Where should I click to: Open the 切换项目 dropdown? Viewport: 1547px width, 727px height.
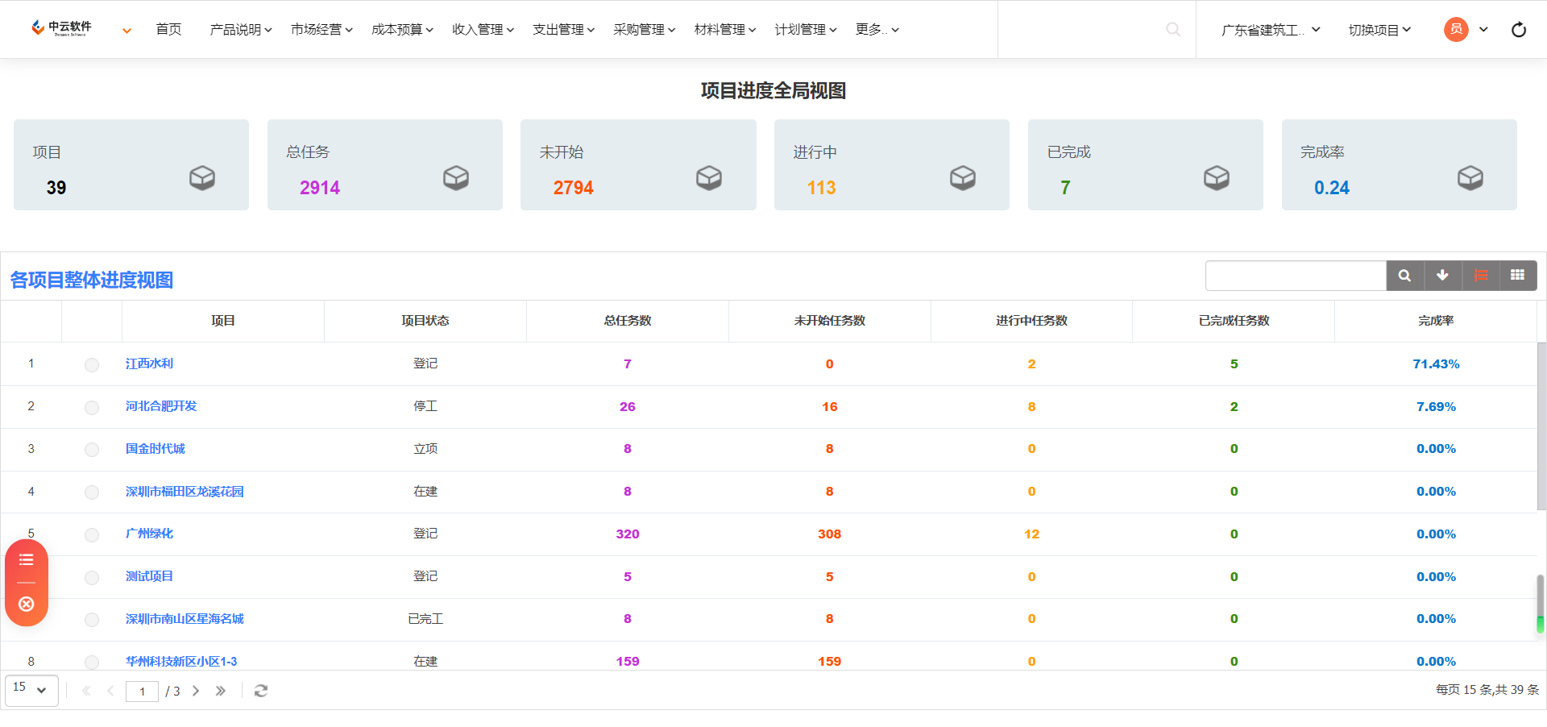(1379, 30)
